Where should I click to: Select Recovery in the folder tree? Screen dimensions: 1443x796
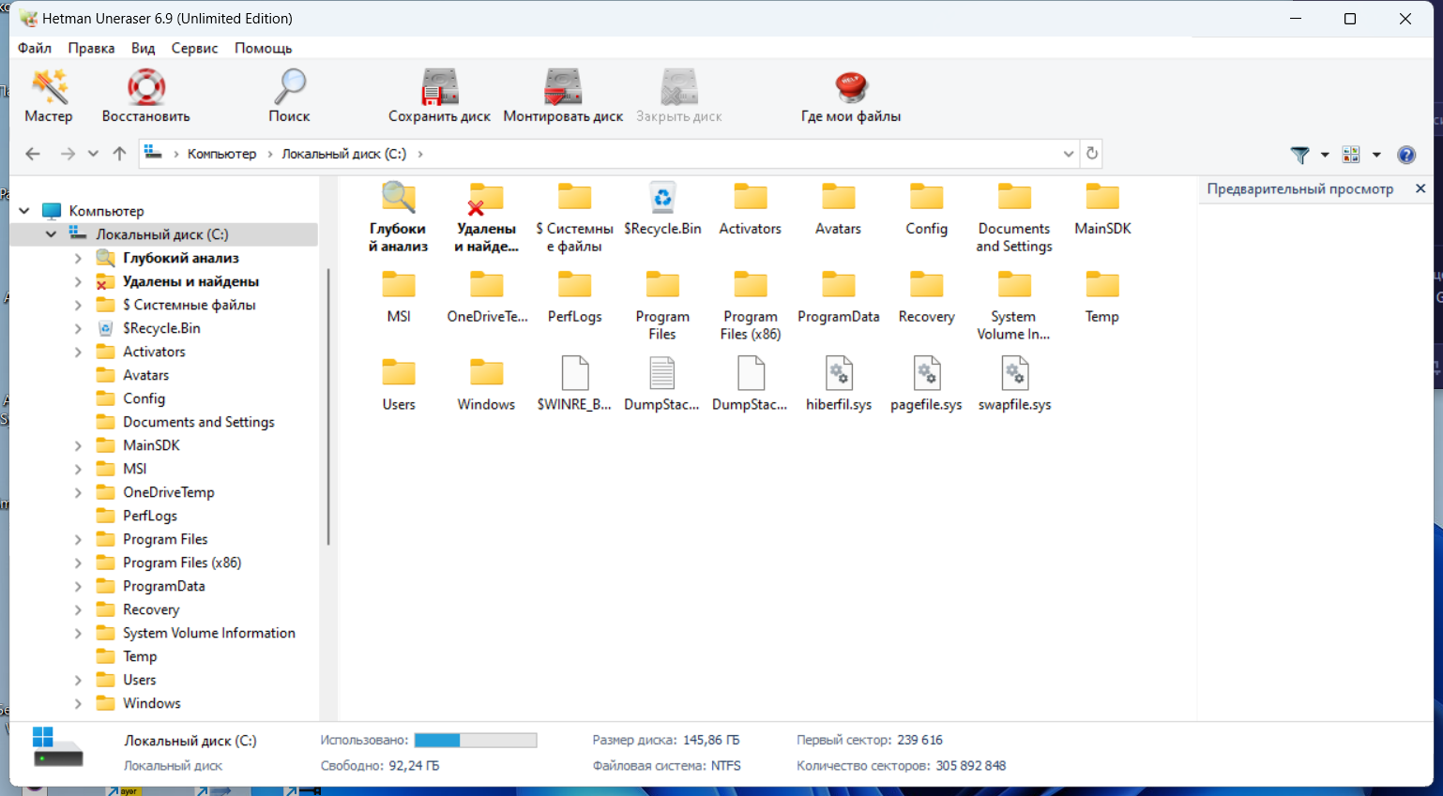point(151,609)
